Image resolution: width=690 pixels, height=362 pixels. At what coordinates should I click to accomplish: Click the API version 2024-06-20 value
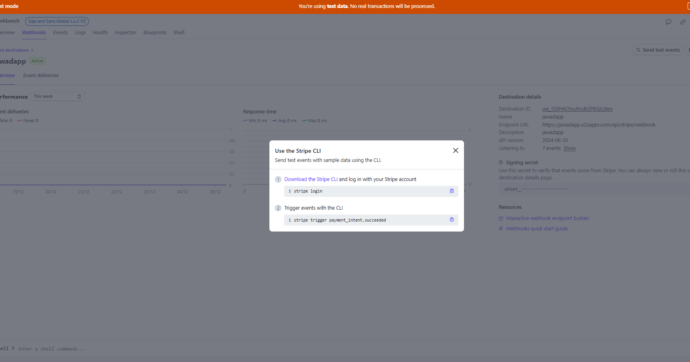(555, 140)
